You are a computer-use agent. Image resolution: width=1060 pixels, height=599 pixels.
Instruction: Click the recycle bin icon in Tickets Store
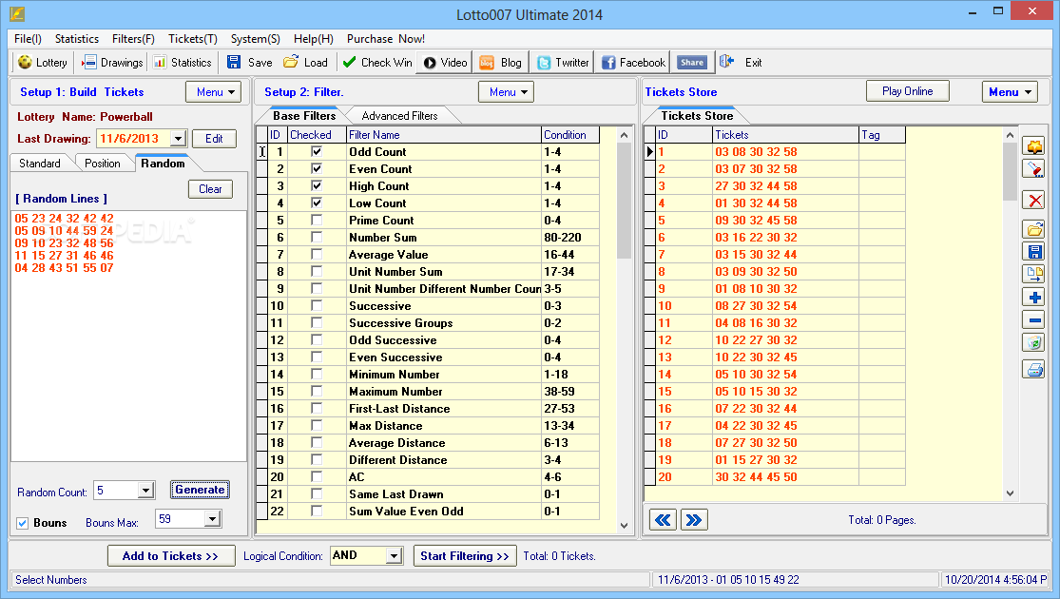[x=1033, y=343]
